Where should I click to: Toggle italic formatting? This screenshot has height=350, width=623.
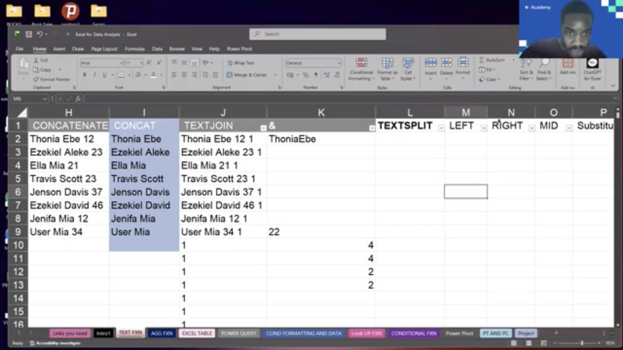96,75
